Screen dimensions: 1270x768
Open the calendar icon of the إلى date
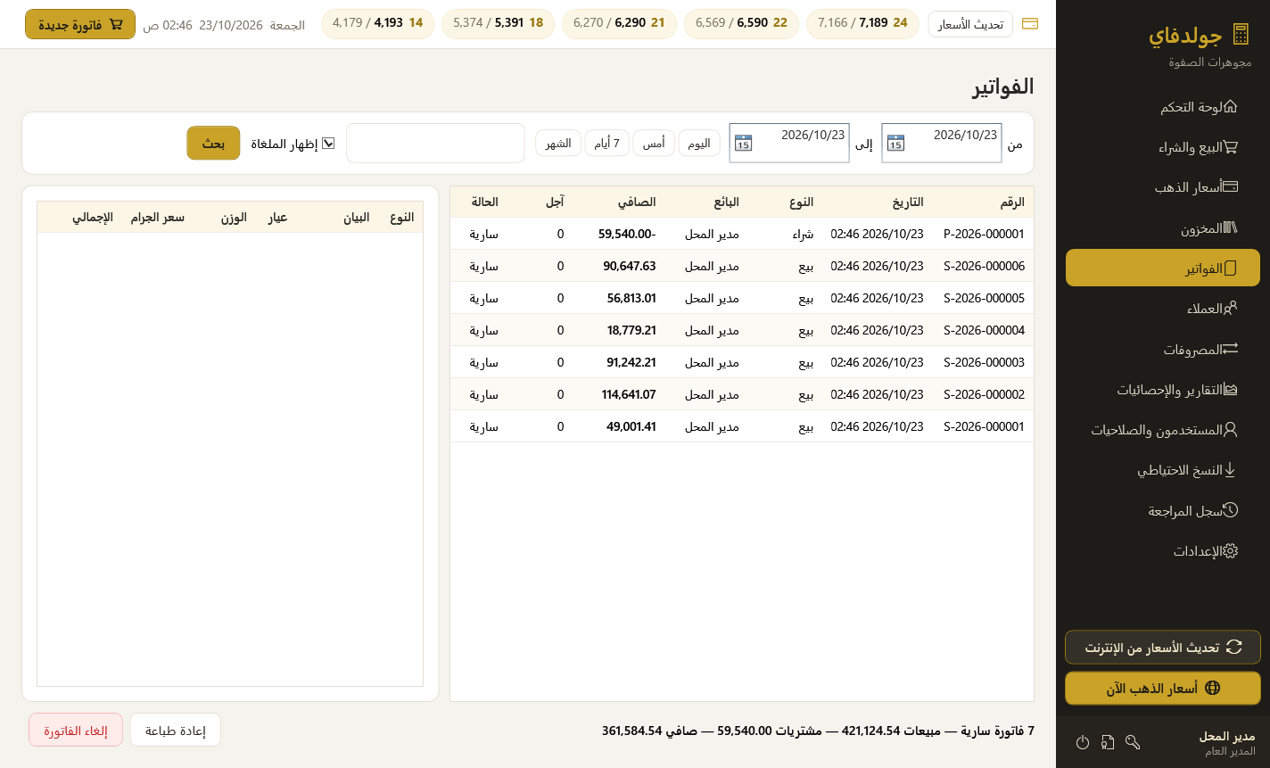[x=744, y=143]
